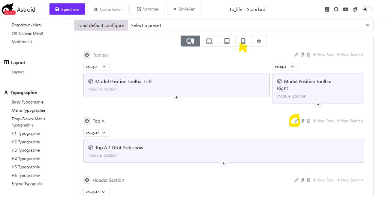Add element below Modul Position Toolbar Left
This screenshot has height=197, width=389.
pos(176,97)
